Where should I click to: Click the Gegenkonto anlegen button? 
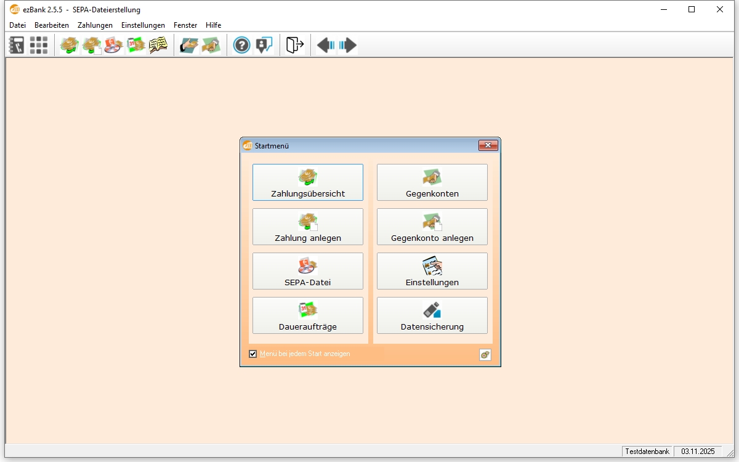pos(432,227)
